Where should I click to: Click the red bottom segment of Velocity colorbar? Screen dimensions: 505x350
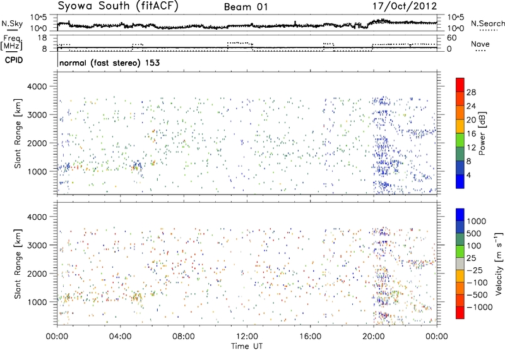[460, 313]
